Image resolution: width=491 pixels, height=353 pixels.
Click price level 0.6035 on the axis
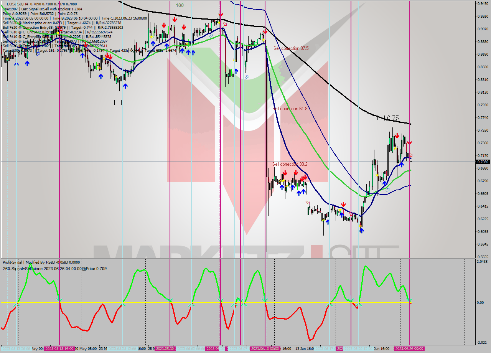pyautogui.click(x=483, y=232)
